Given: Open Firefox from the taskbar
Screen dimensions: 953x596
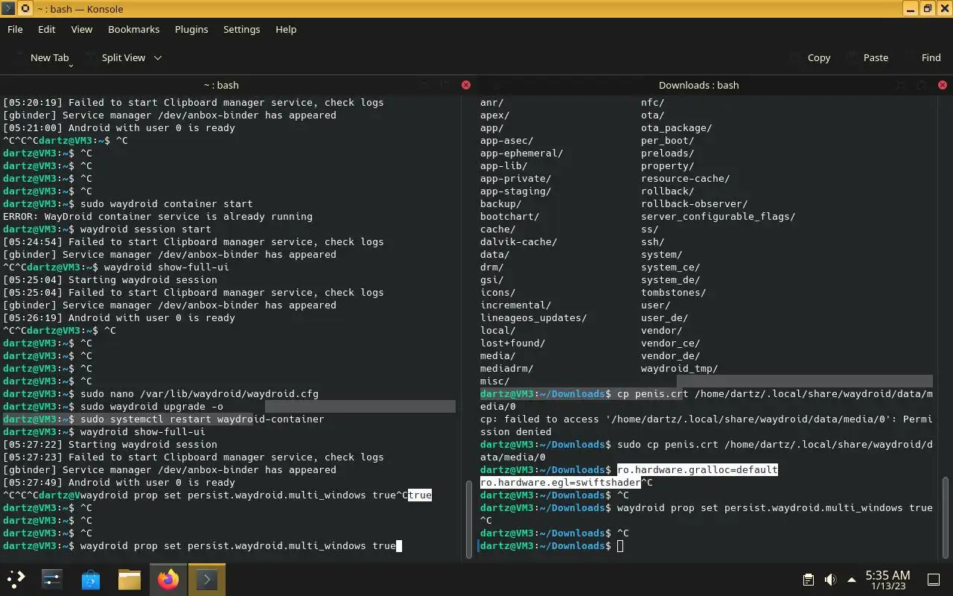Looking at the screenshot, I should (x=168, y=579).
